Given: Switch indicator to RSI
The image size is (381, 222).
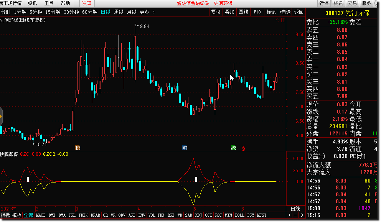Looking at the screenshot, I should point(171,215).
